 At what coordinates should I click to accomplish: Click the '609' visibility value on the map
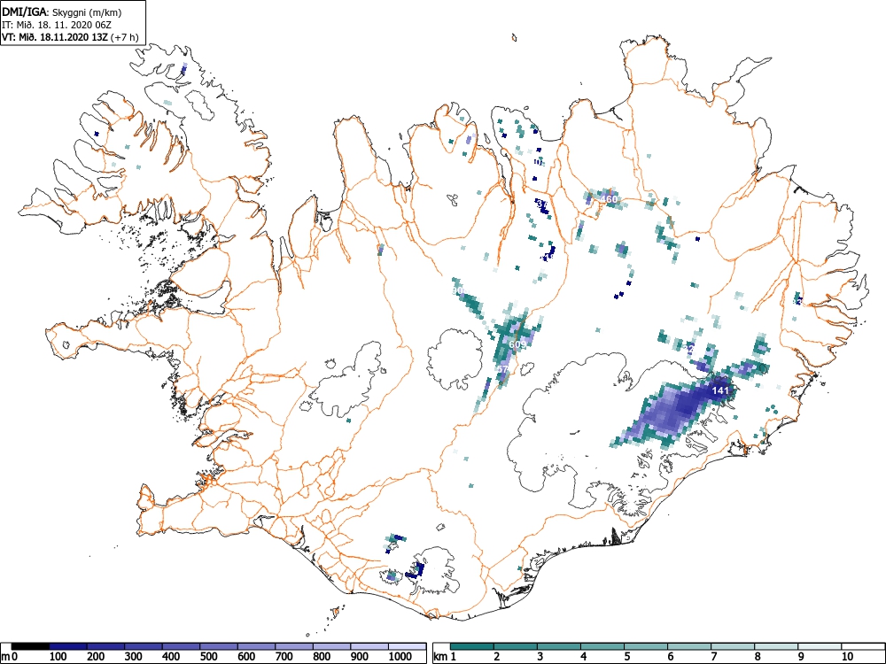[x=517, y=344]
